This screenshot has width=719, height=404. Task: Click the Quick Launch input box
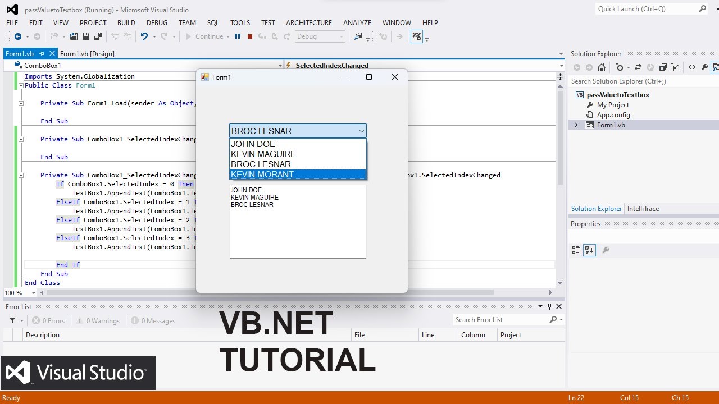tap(646, 9)
